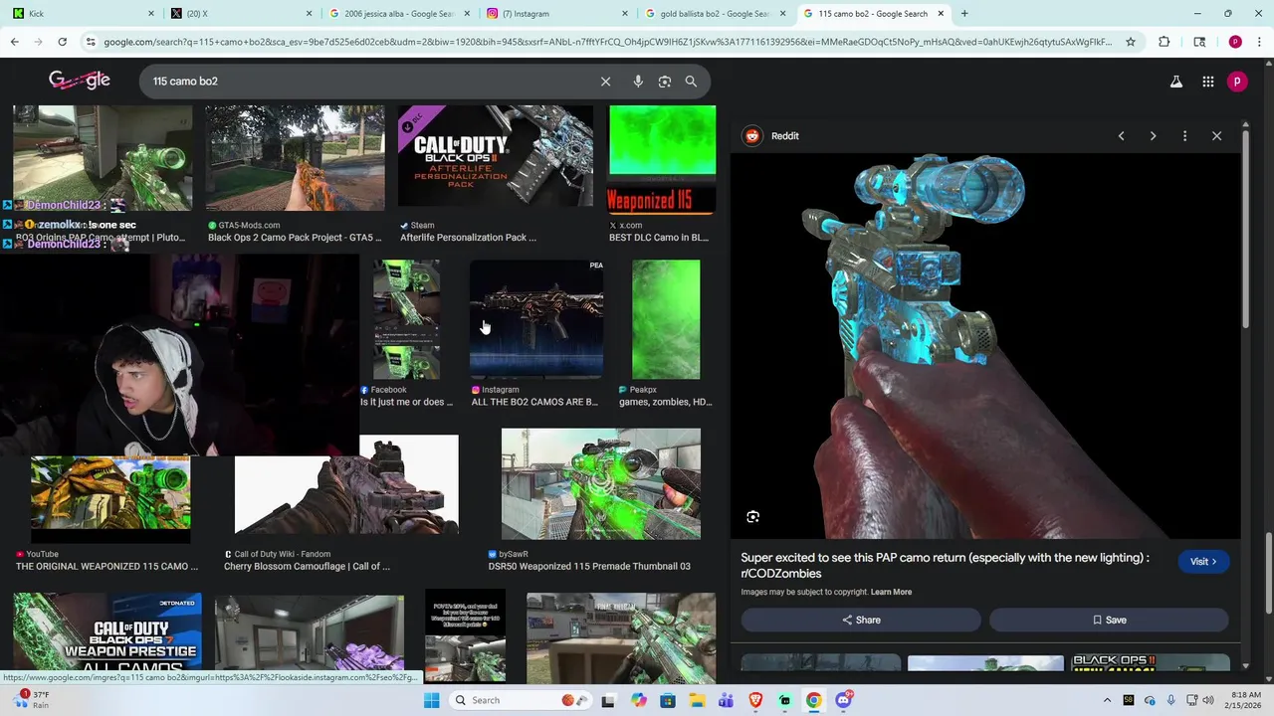1274x716 pixels.
Task: Save the previewed image
Action: 1109,620
